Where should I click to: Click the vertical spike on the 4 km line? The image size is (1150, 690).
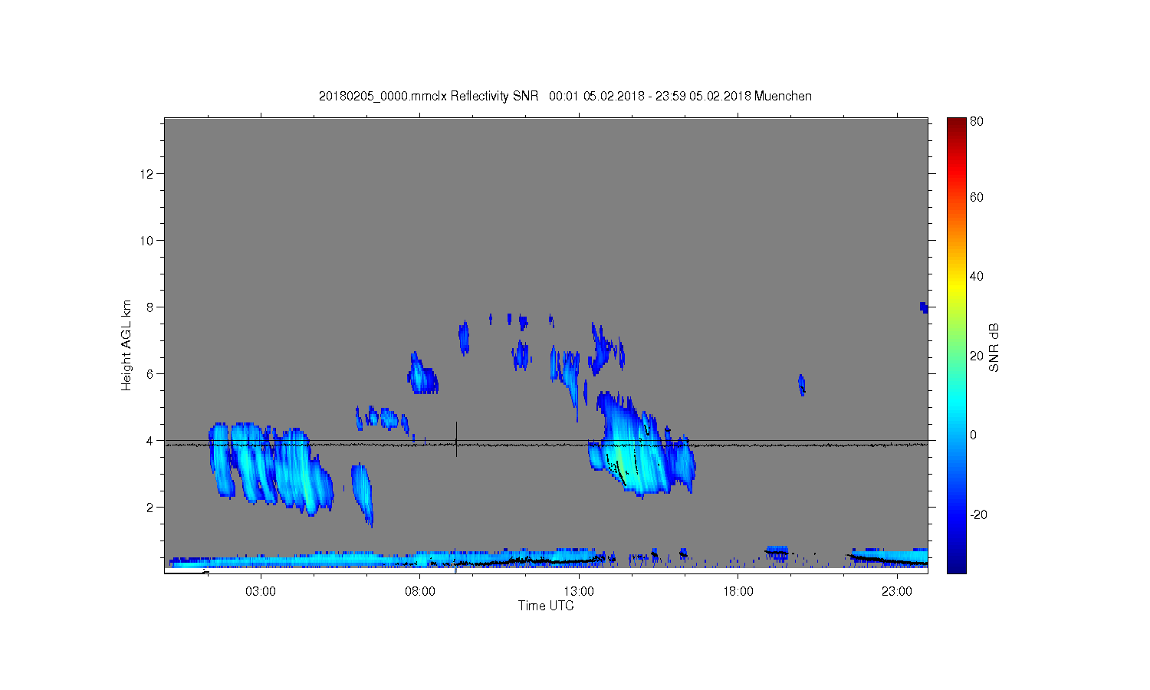456,439
